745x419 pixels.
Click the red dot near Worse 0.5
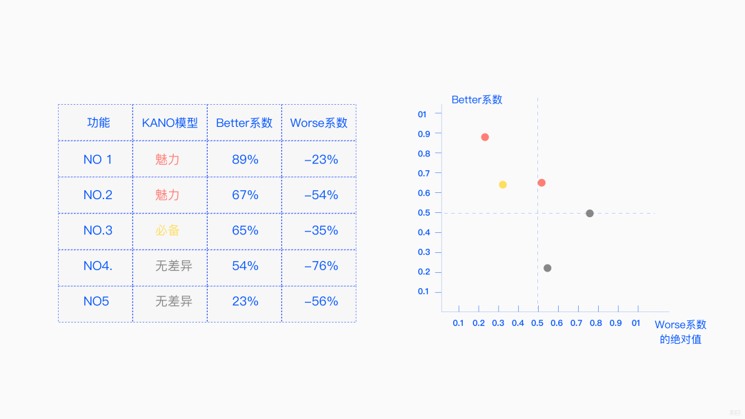click(542, 183)
